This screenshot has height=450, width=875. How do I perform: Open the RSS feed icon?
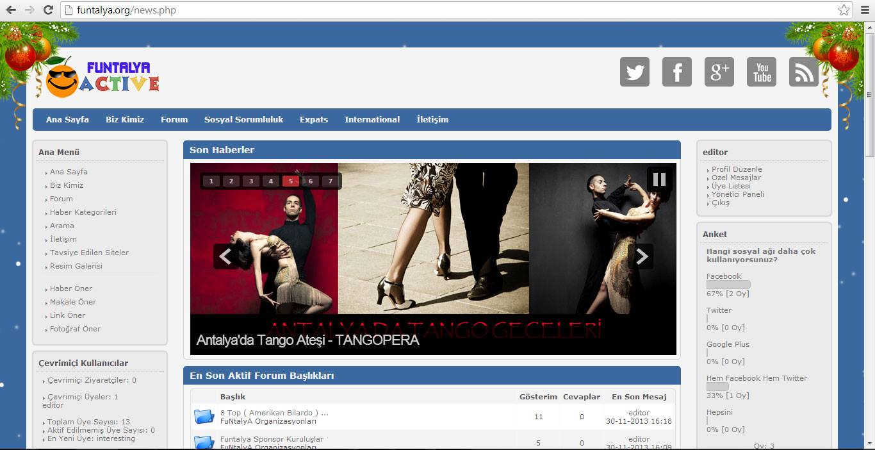point(803,72)
